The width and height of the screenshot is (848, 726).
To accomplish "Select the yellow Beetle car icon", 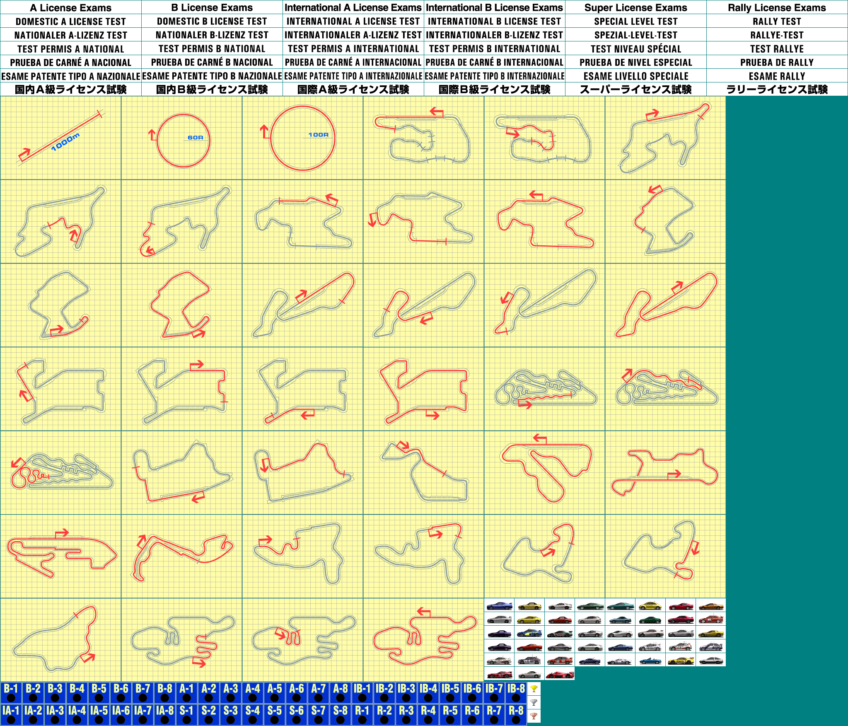I will click(x=650, y=605).
